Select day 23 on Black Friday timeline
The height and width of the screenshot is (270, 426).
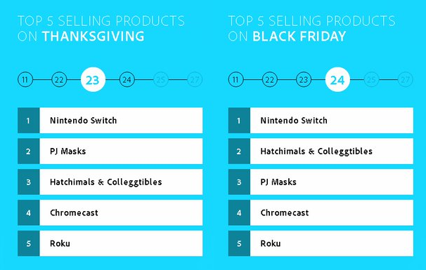(x=304, y=80)
